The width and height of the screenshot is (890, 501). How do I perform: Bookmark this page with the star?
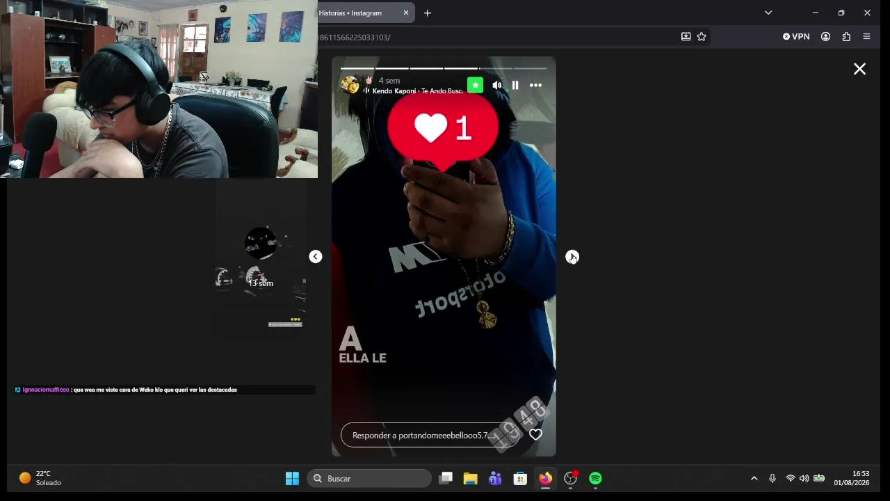(702, 36)
